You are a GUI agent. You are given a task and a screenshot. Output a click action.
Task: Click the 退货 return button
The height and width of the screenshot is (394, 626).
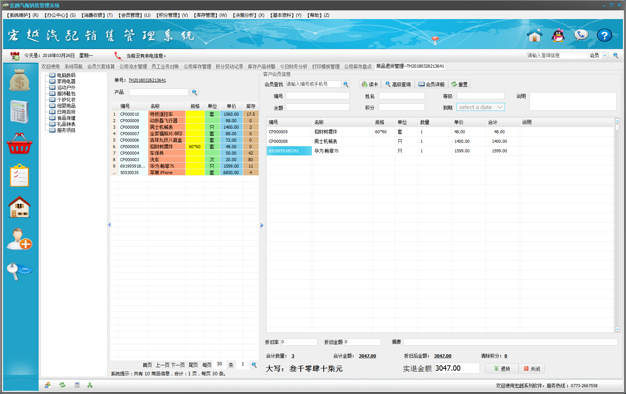(x=501, y=368)
